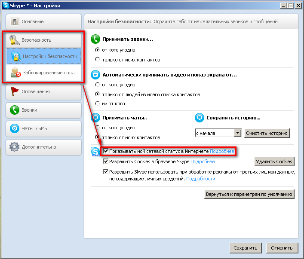Minimize the Skype settings window
Viewport: 304px width, 259px height.
click(x=284, y=6)
